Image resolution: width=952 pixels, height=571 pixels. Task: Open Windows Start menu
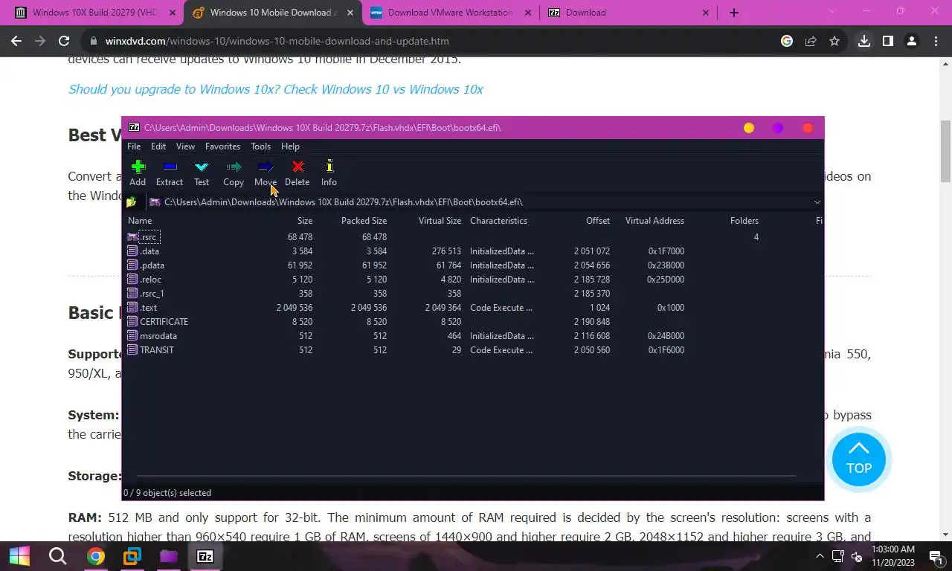19,556
